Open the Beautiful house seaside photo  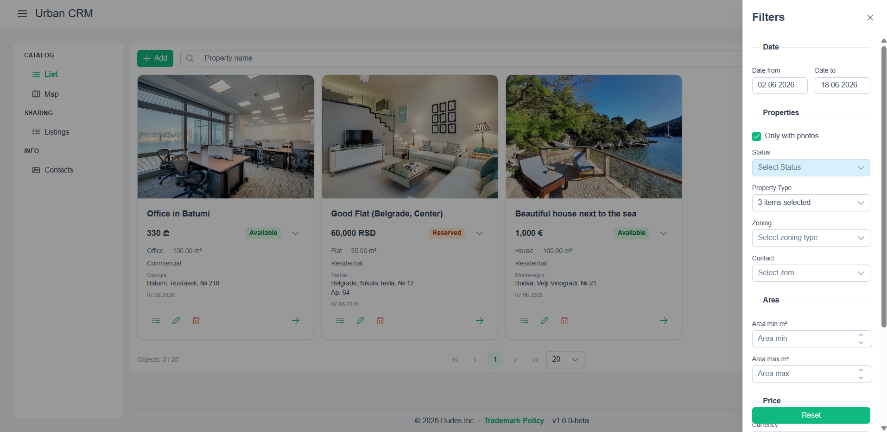click(594, 137)
